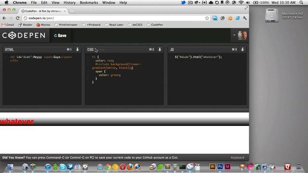Click the ⌘2 shortcut label in the CSS panel
The height and width of the screenshot is (173, 308).
coord(152,49)
